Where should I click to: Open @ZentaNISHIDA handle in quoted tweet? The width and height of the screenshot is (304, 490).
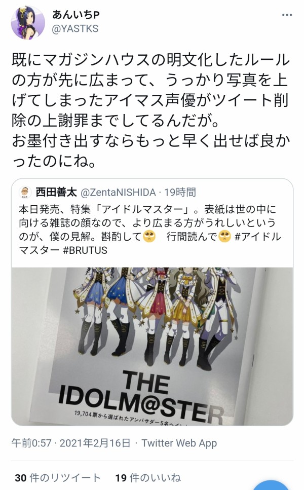coord(118,192)
